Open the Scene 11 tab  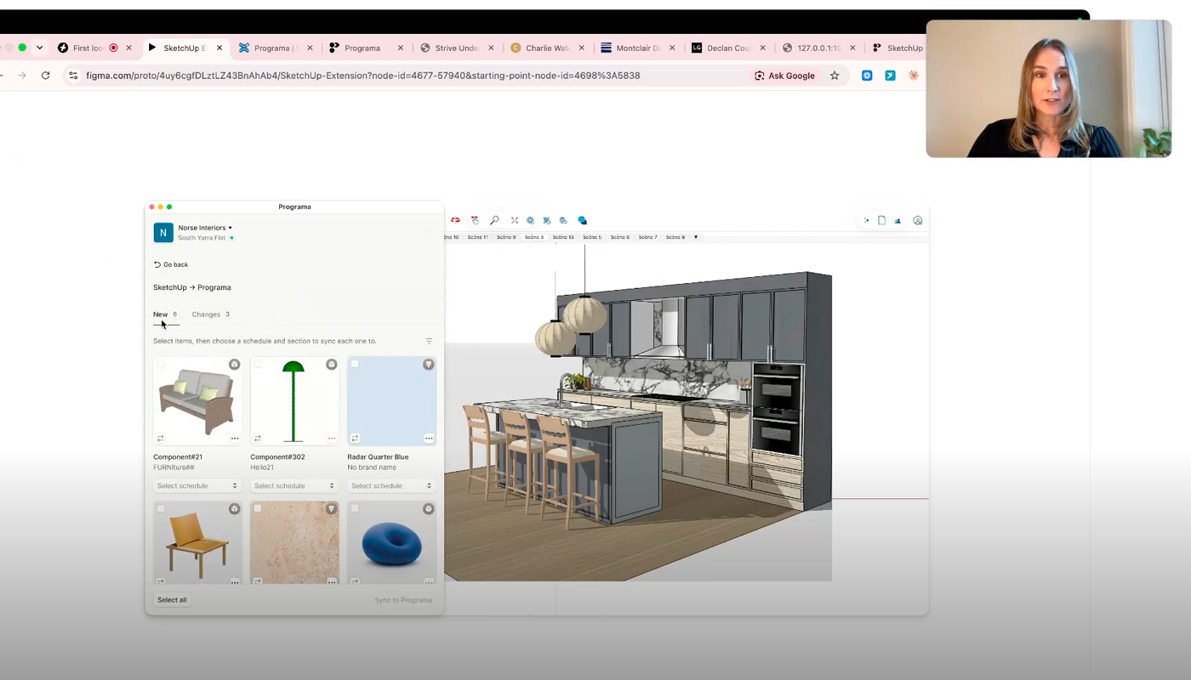point(478,237)
